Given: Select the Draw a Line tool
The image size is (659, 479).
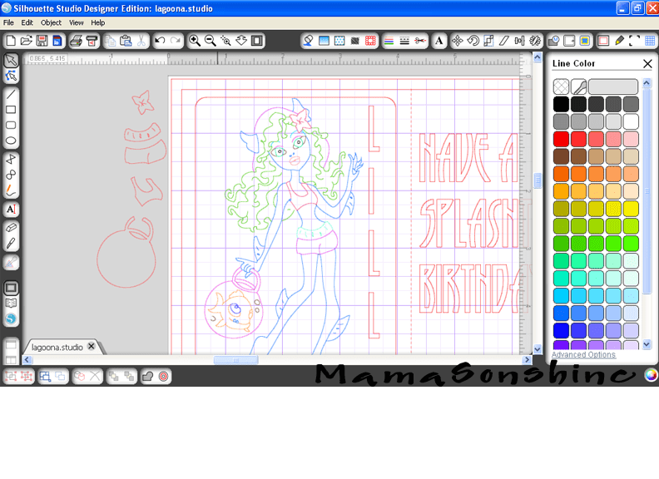Looking at the screenshot, I should point(11,94).
